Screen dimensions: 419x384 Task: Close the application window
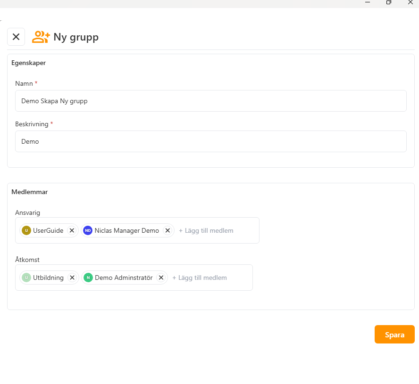[x=411, y=2]
